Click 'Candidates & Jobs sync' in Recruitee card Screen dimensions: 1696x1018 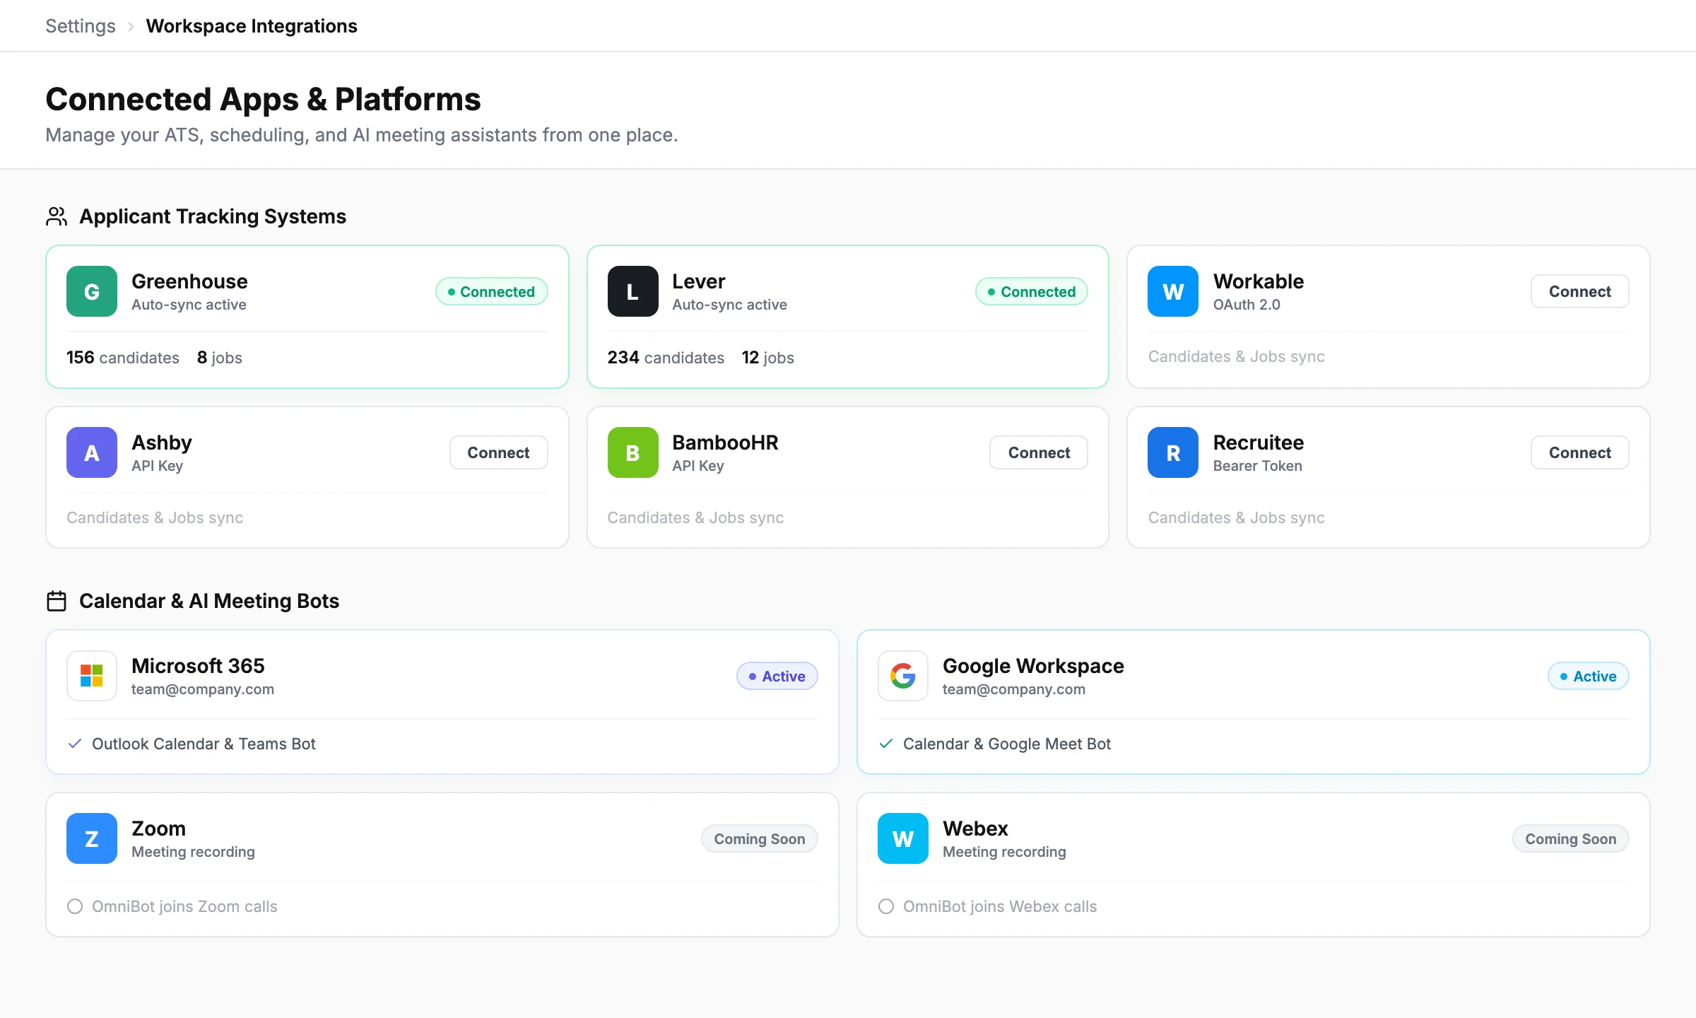point(1237,517)
